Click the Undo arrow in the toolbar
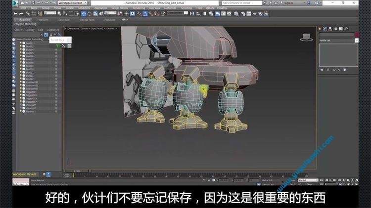 (x=16, y=14)
